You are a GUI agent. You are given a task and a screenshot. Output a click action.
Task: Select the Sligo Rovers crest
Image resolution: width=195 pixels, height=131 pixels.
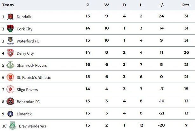coord(10,89)
